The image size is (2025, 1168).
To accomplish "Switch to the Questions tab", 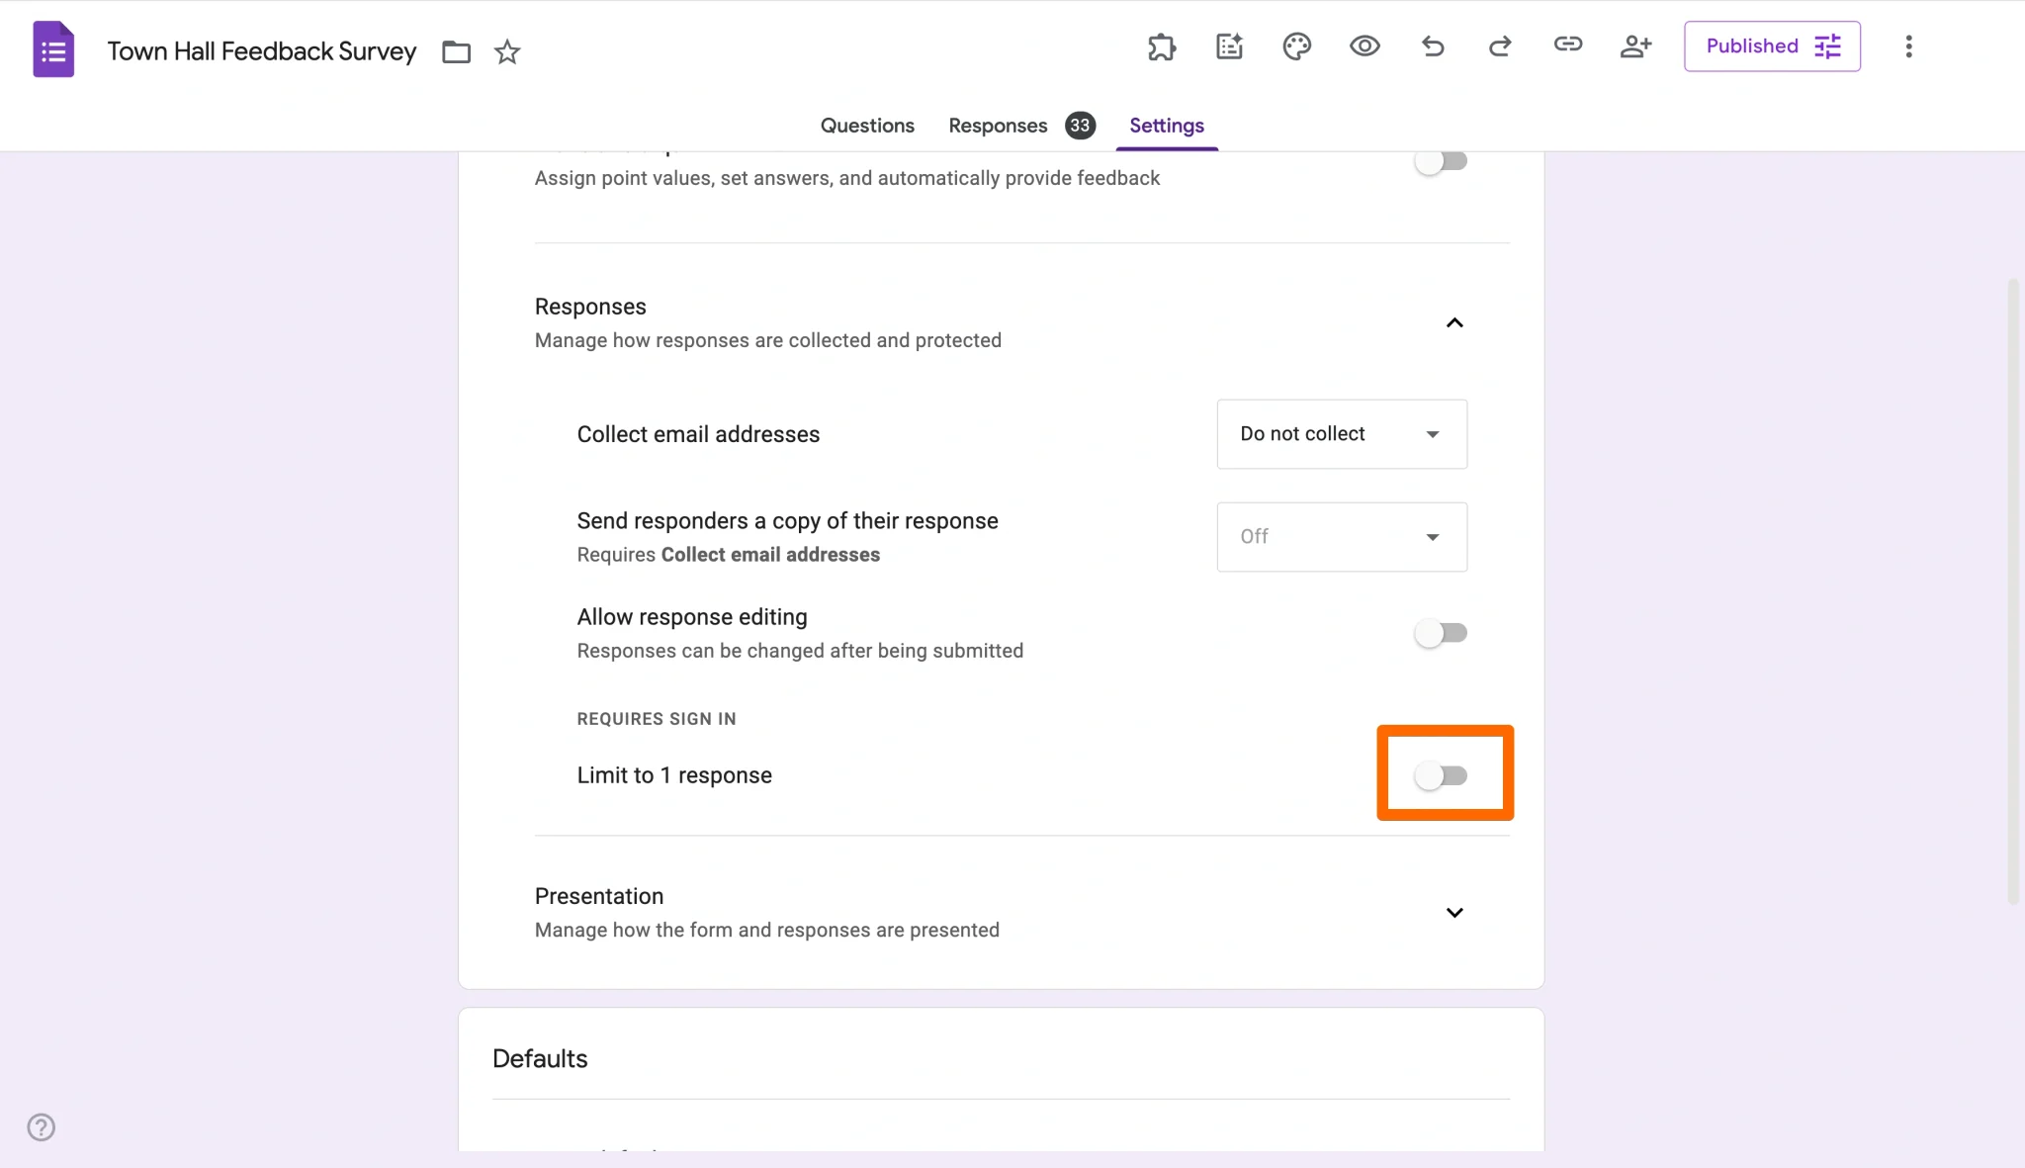I will click(x=867, y=126).
